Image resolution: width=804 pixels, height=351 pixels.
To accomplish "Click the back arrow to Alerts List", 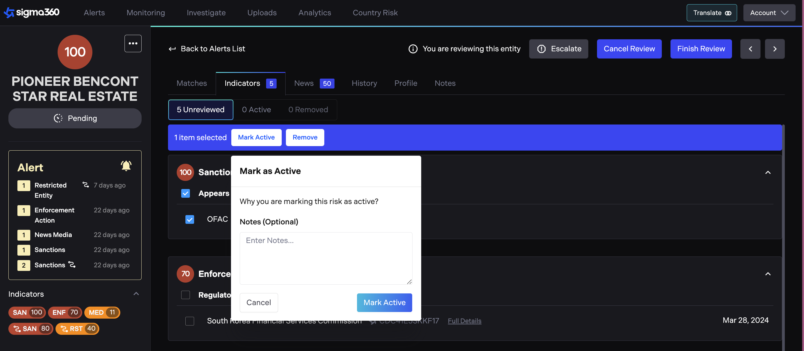I will click(172, 49).
